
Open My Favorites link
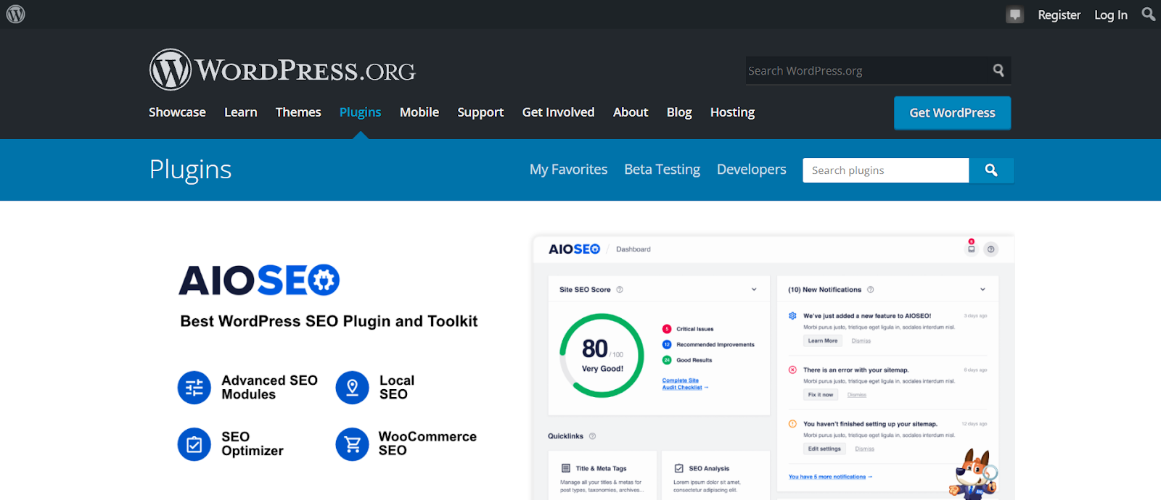(569, 170)
